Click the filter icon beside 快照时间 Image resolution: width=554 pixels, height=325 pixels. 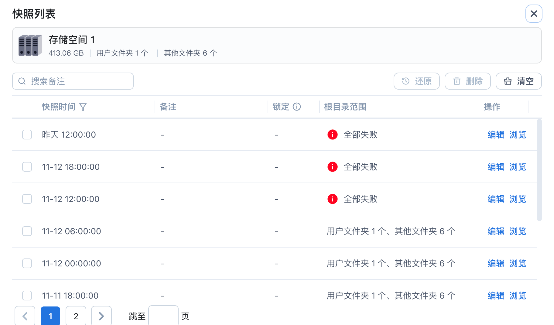pyautogui.click(x=83, y=107)
